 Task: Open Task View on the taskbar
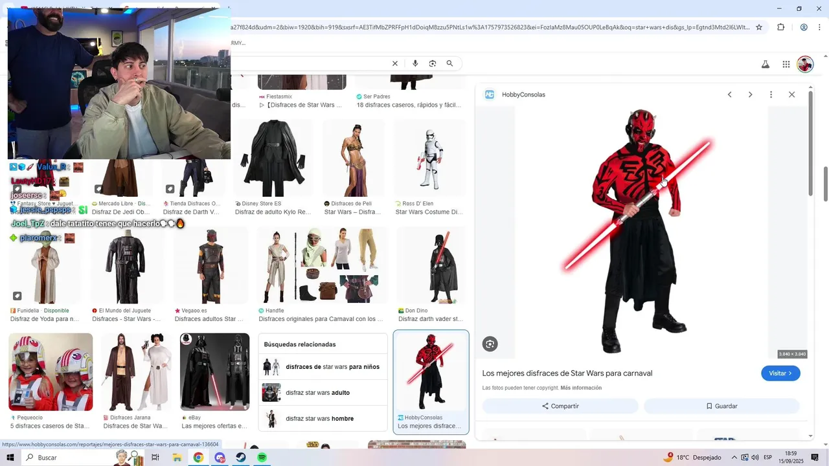(155, 458)
